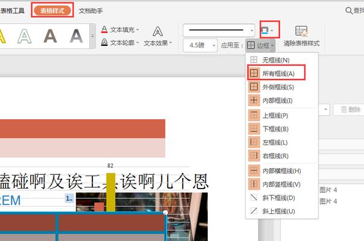Click the 右框线 icon
Viewport: 364px width, 241px height.
tap(254, 155)
